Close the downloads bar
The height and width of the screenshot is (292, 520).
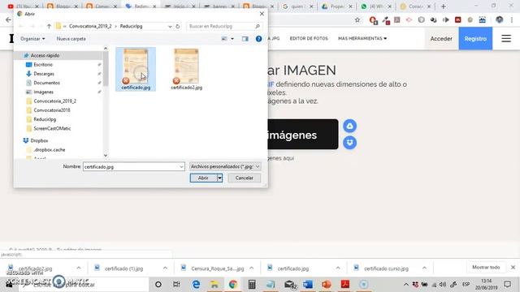[513, 267]
